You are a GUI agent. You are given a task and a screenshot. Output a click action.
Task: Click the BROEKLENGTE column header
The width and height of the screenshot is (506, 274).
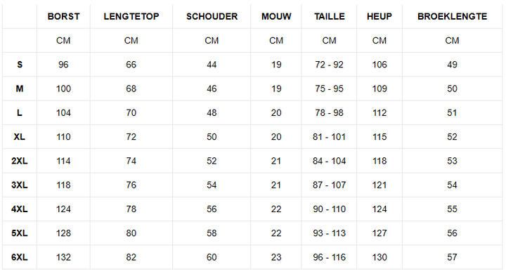[x=452, y=16]
